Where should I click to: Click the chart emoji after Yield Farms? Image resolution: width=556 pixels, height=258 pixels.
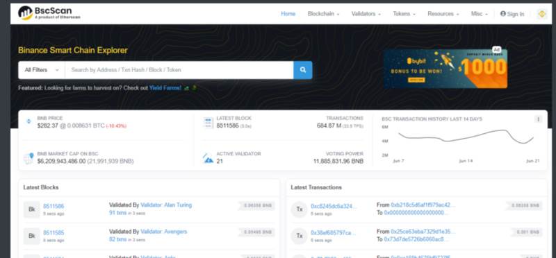[186, 88]
